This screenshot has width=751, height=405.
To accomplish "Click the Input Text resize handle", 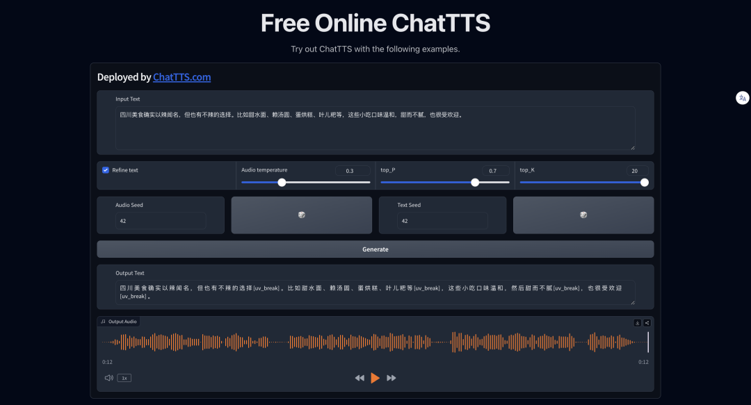I will coord(633,147).
